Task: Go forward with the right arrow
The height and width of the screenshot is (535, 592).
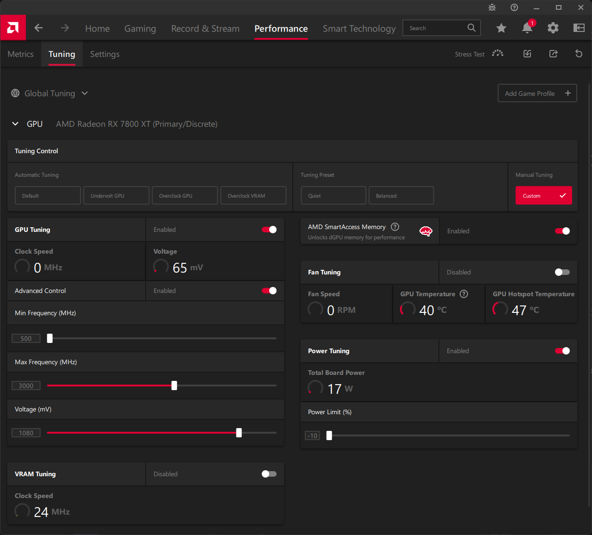Action: click(x=65, y=28)
